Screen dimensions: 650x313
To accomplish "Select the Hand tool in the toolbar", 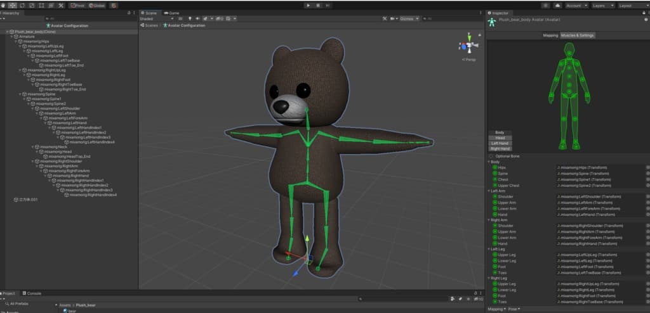I will 4,5.
